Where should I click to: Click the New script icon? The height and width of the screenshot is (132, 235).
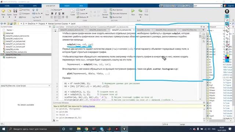[3, 11]
